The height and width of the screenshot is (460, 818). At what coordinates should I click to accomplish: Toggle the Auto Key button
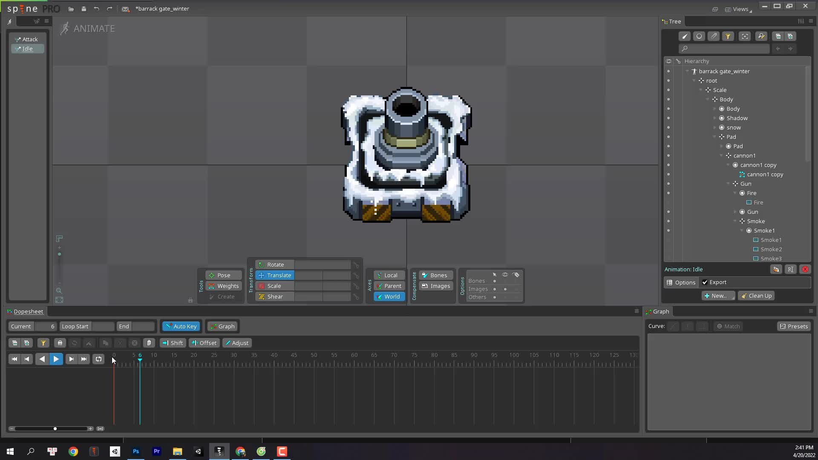(181, 326)
